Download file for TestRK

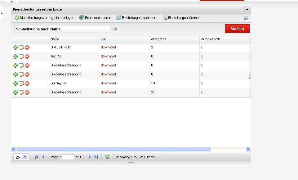click(x=108, y=56)
